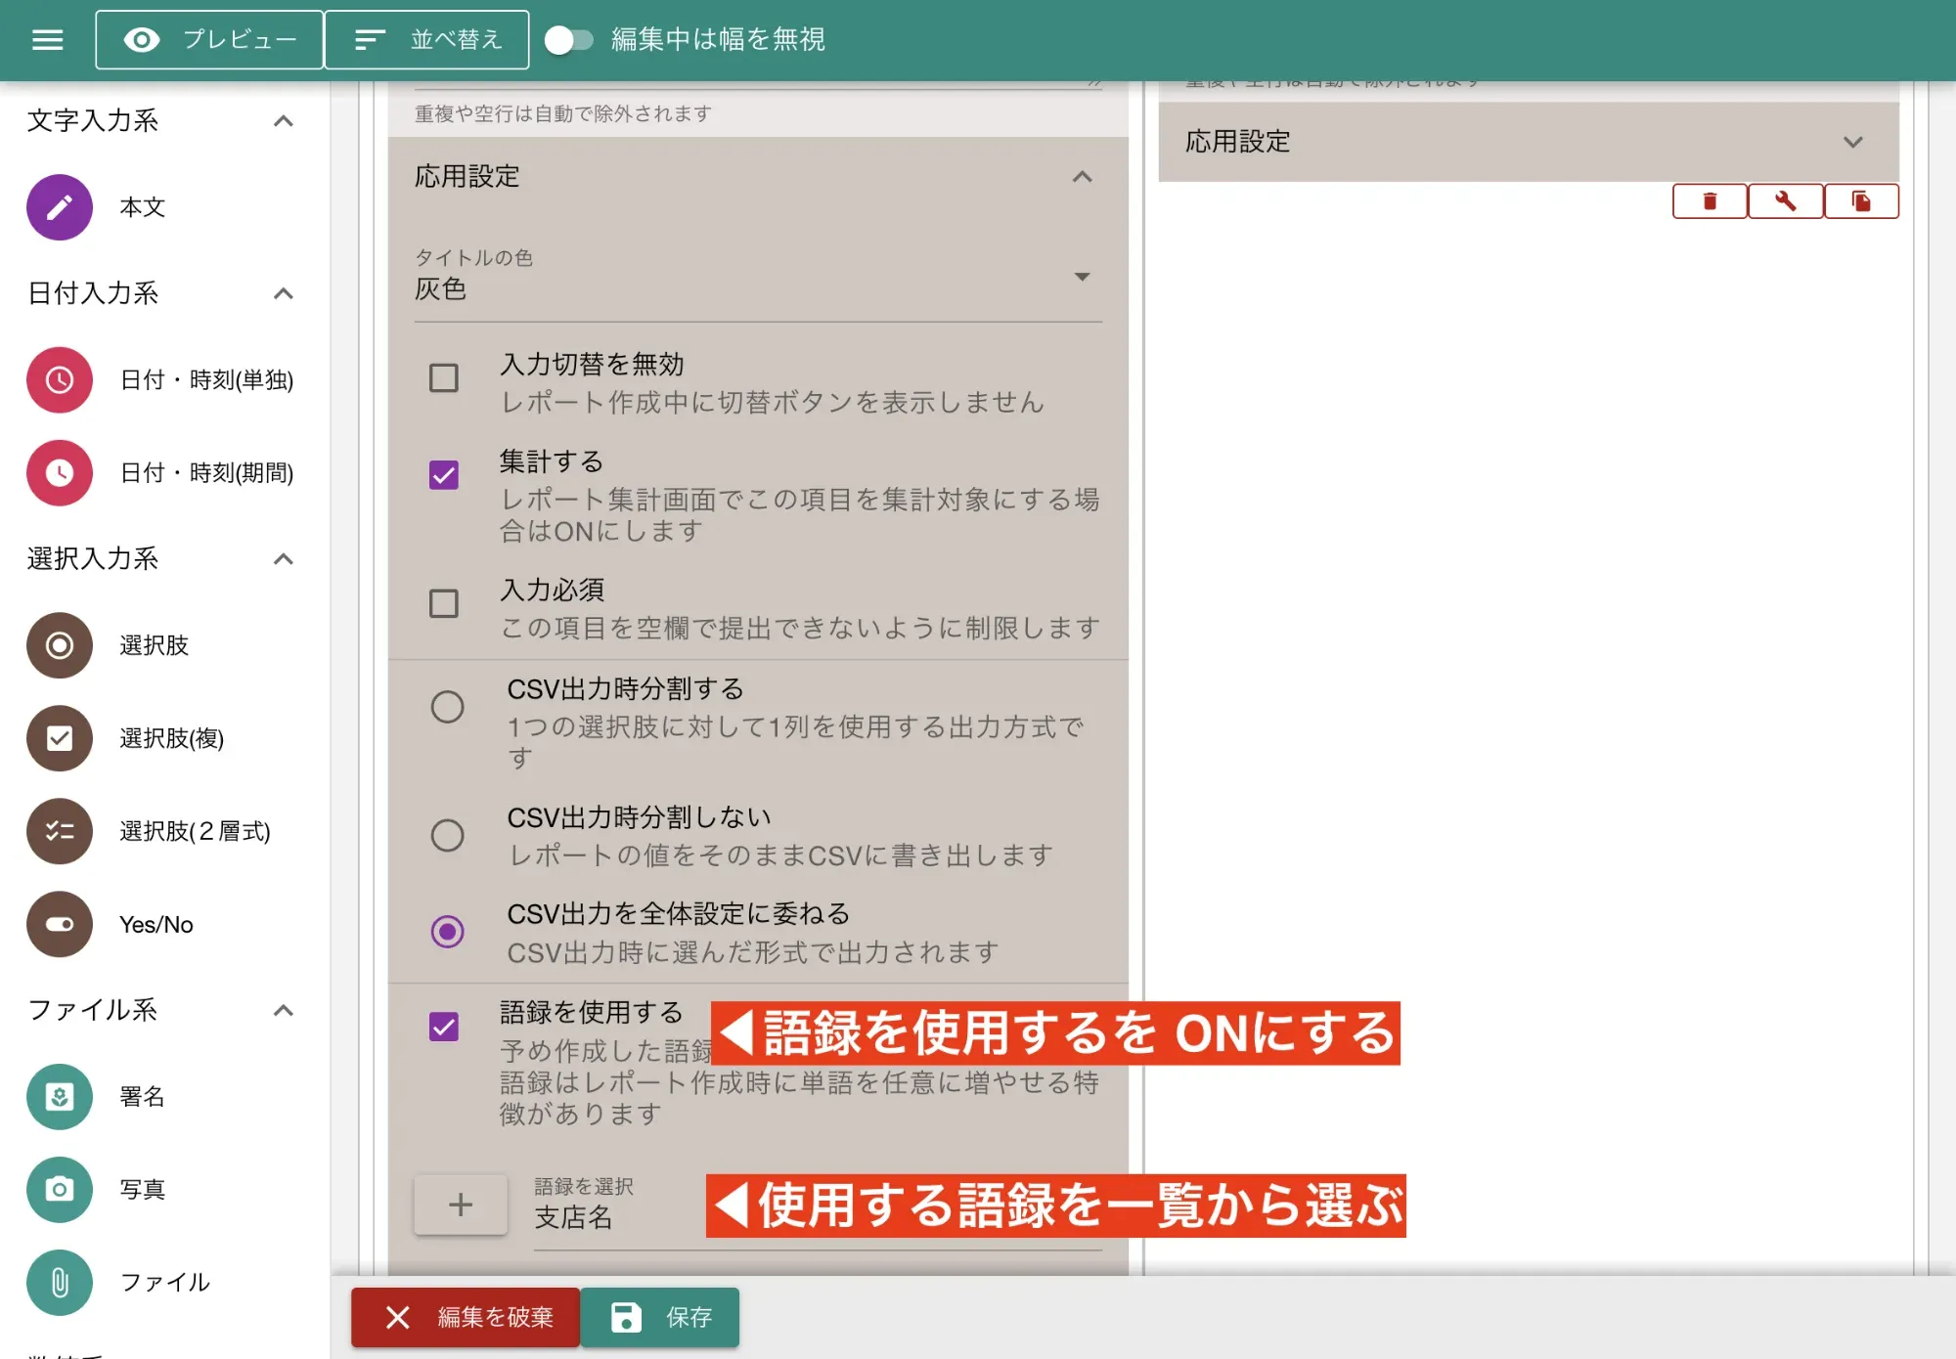The width and height of the screenshot is (1956, 1359).
Task: Click the plus button beside 語録を選択
Action: point(461,1205)
